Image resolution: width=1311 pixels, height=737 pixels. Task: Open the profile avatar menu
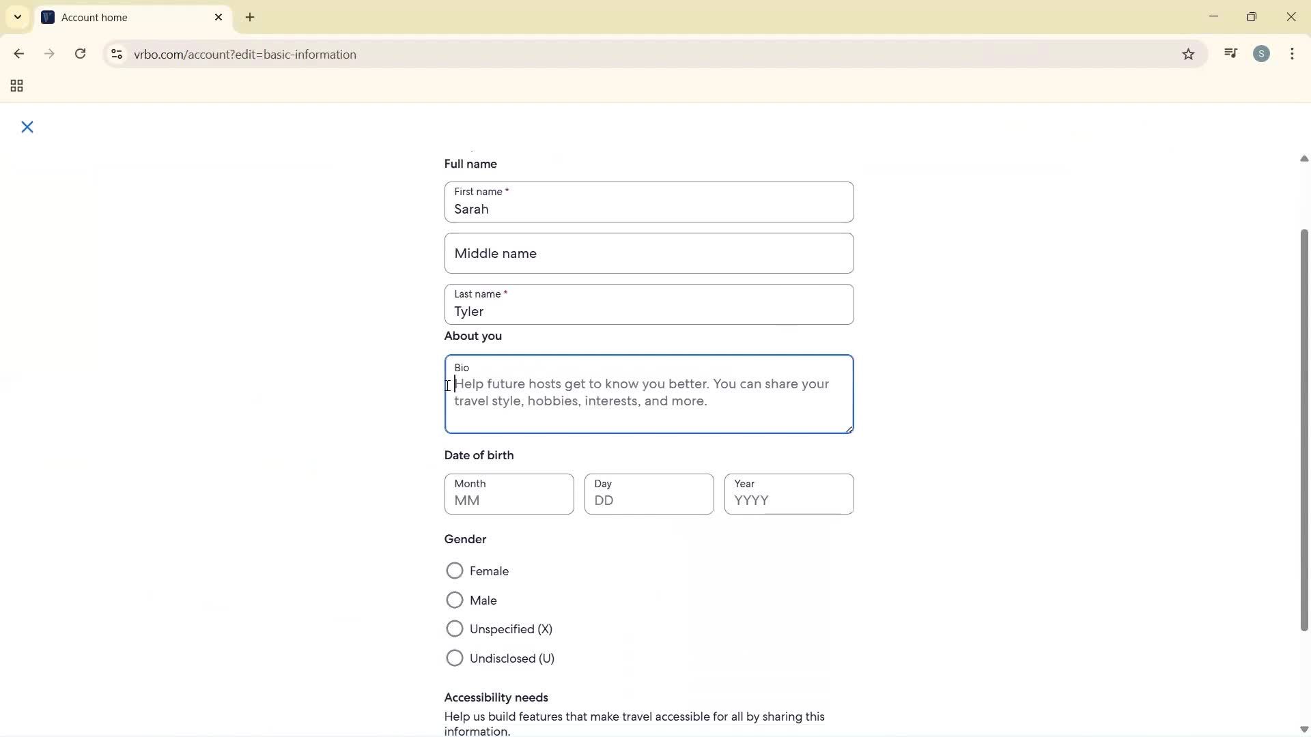pos(1262,53)
